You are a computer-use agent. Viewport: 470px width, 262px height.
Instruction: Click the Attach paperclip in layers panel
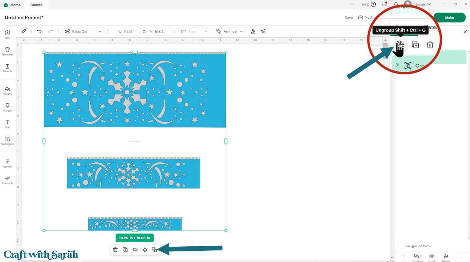coord(432,257)
